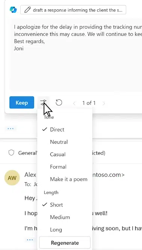The width and height of the screenshot is (142, 250).
Task: Click the pencil edit prompt icon
Action: 27,10
